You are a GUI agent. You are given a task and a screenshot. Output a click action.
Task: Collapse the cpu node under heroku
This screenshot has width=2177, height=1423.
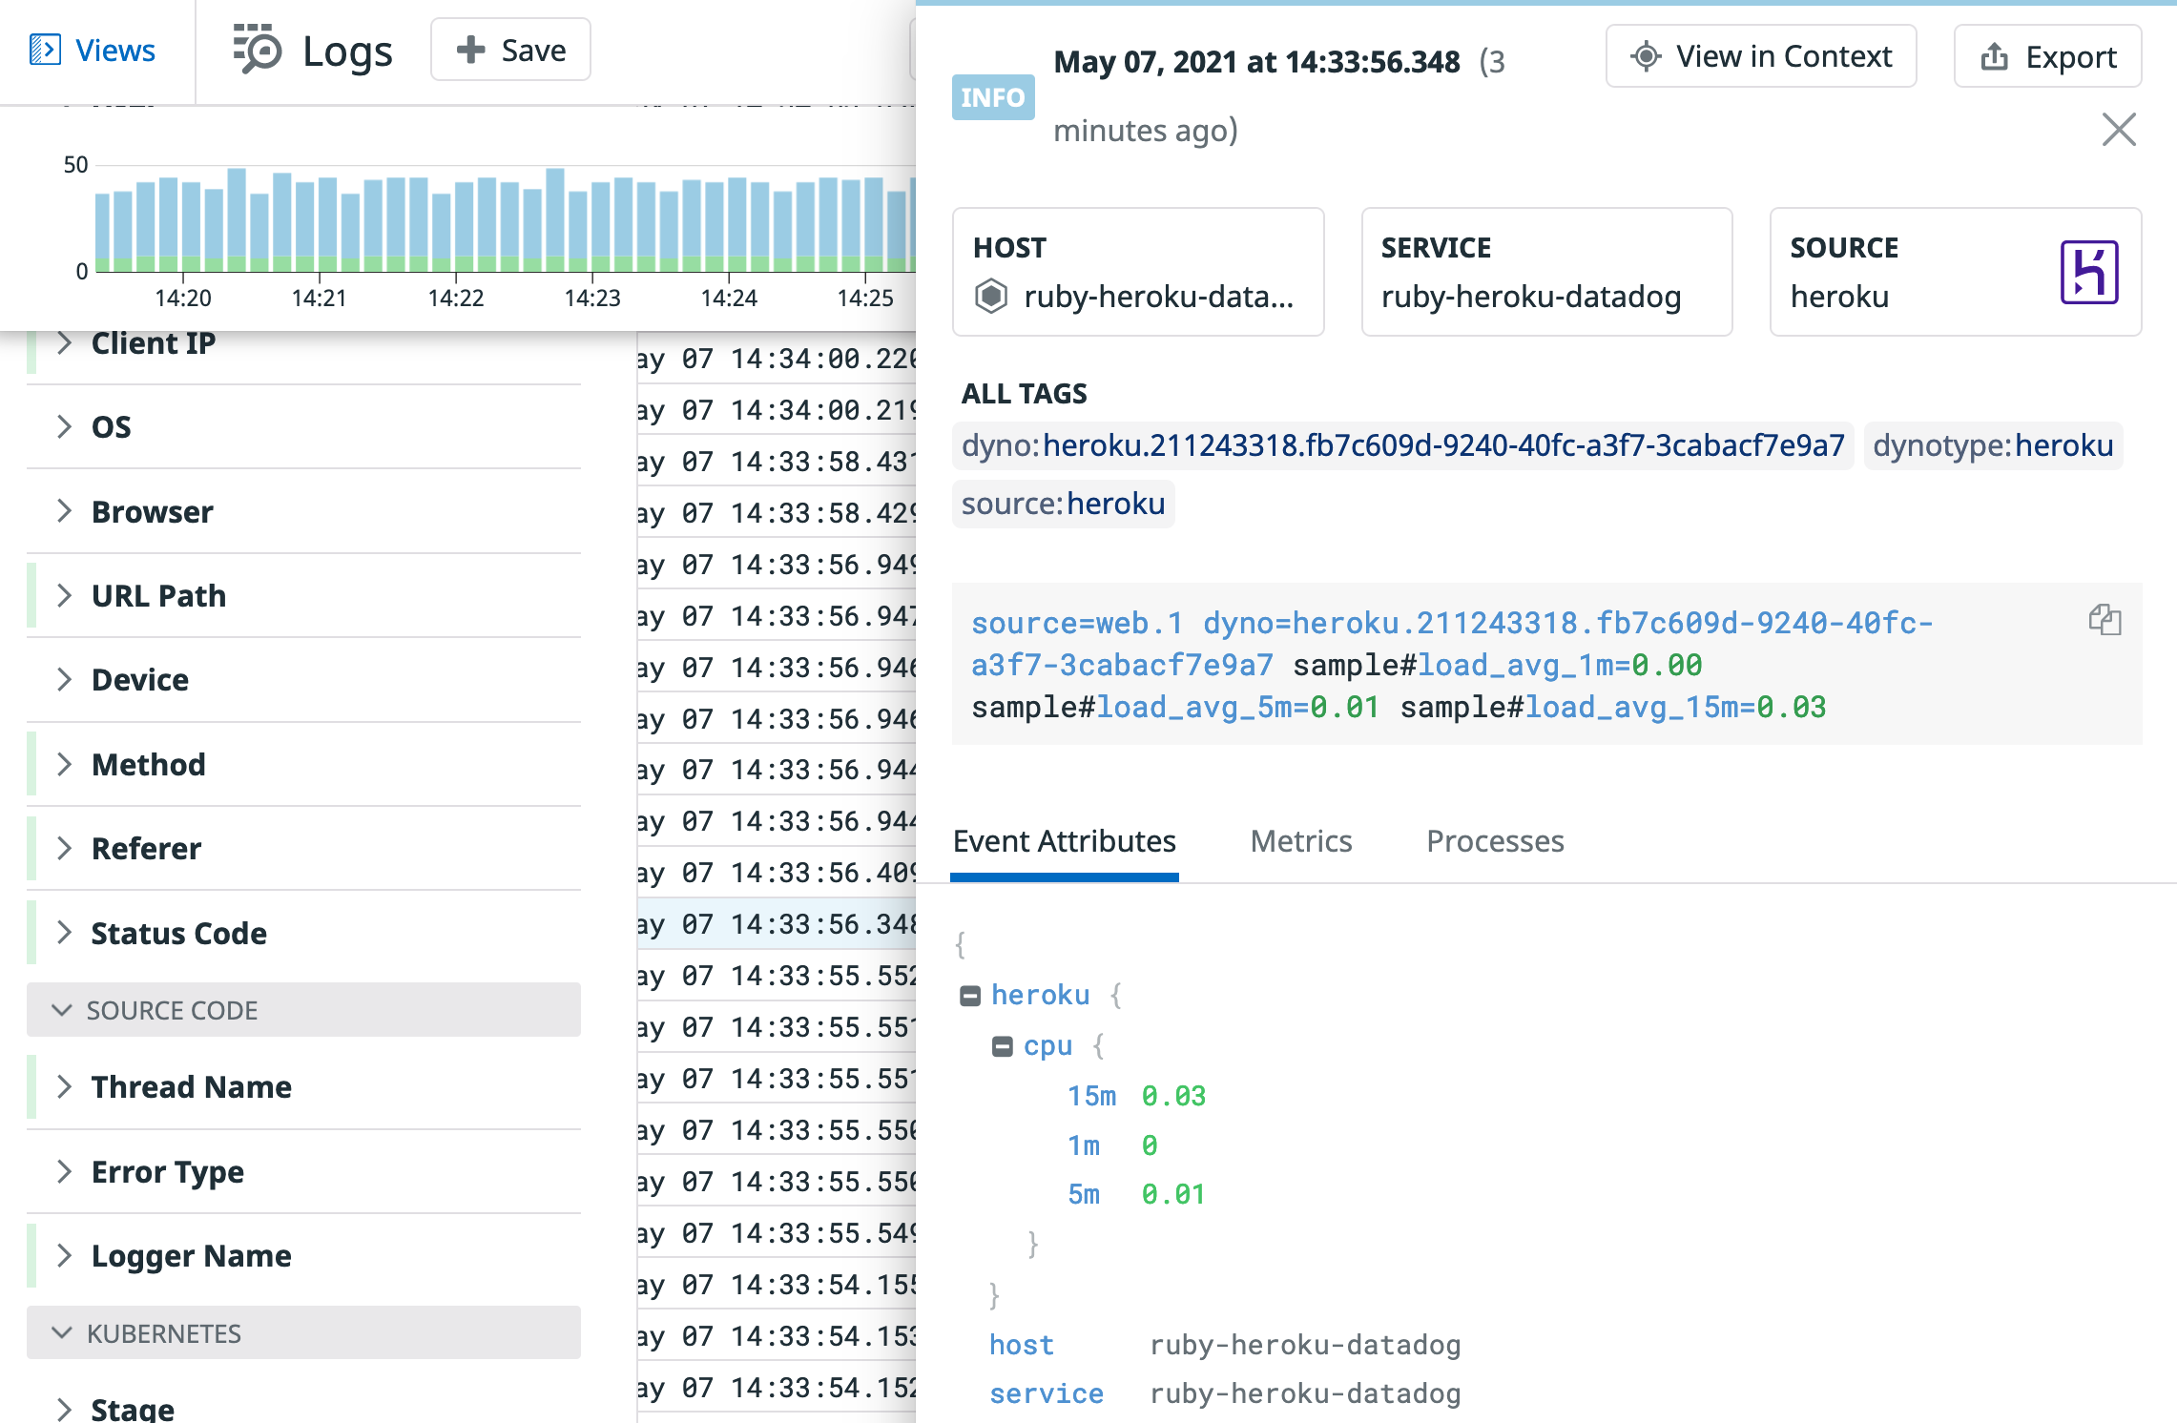(x=1002, y=1045)
